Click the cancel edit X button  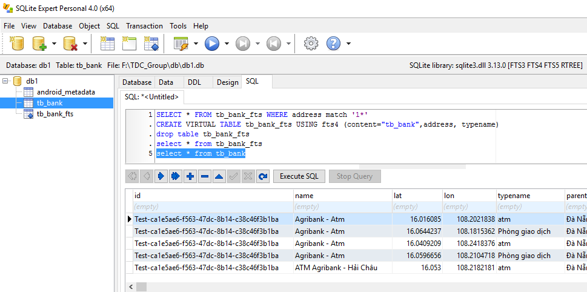(x=248, y=176)
